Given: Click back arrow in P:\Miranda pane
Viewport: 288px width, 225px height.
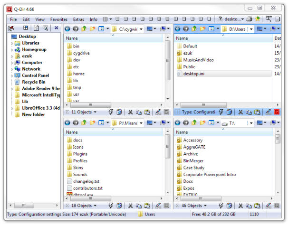Looking at the screenshot, I should 67,122.
